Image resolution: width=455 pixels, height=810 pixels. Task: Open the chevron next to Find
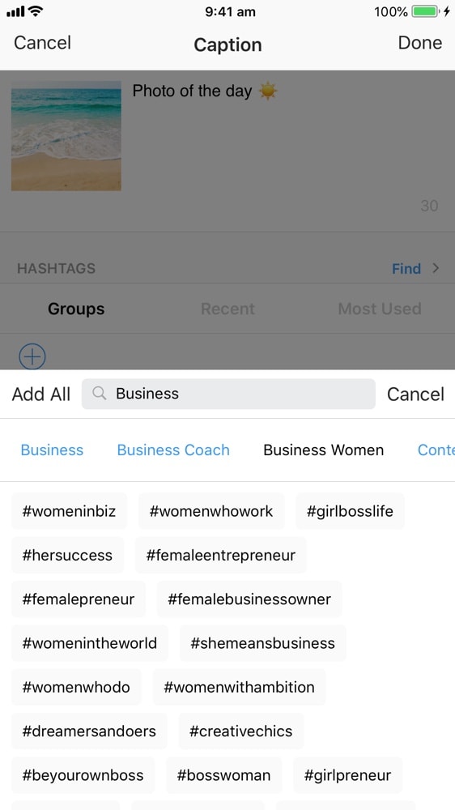coord(436,268)
